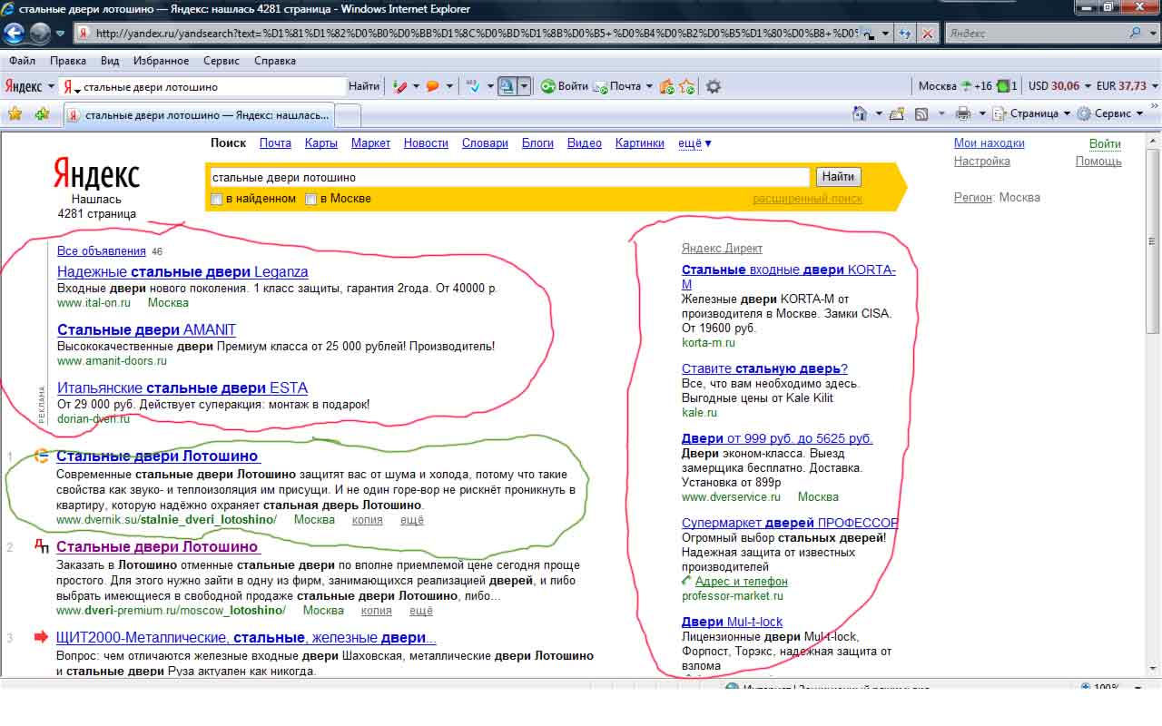Screen dimensions: 1162x726
Task: Click Почта mail button in Yandex toolbar
Action: click(617, 86)
